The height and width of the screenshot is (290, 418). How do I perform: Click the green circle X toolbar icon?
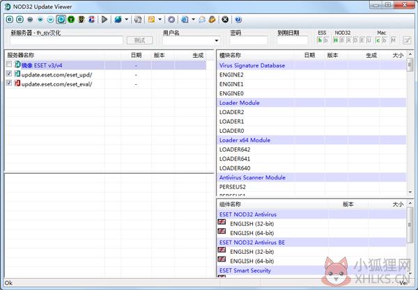click(71, 19)
